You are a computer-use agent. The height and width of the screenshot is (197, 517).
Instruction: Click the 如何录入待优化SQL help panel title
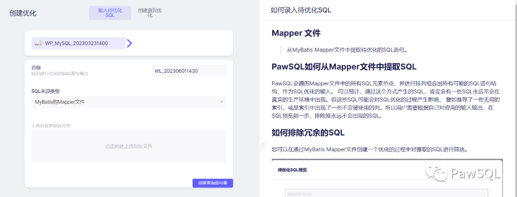(301, 10)
